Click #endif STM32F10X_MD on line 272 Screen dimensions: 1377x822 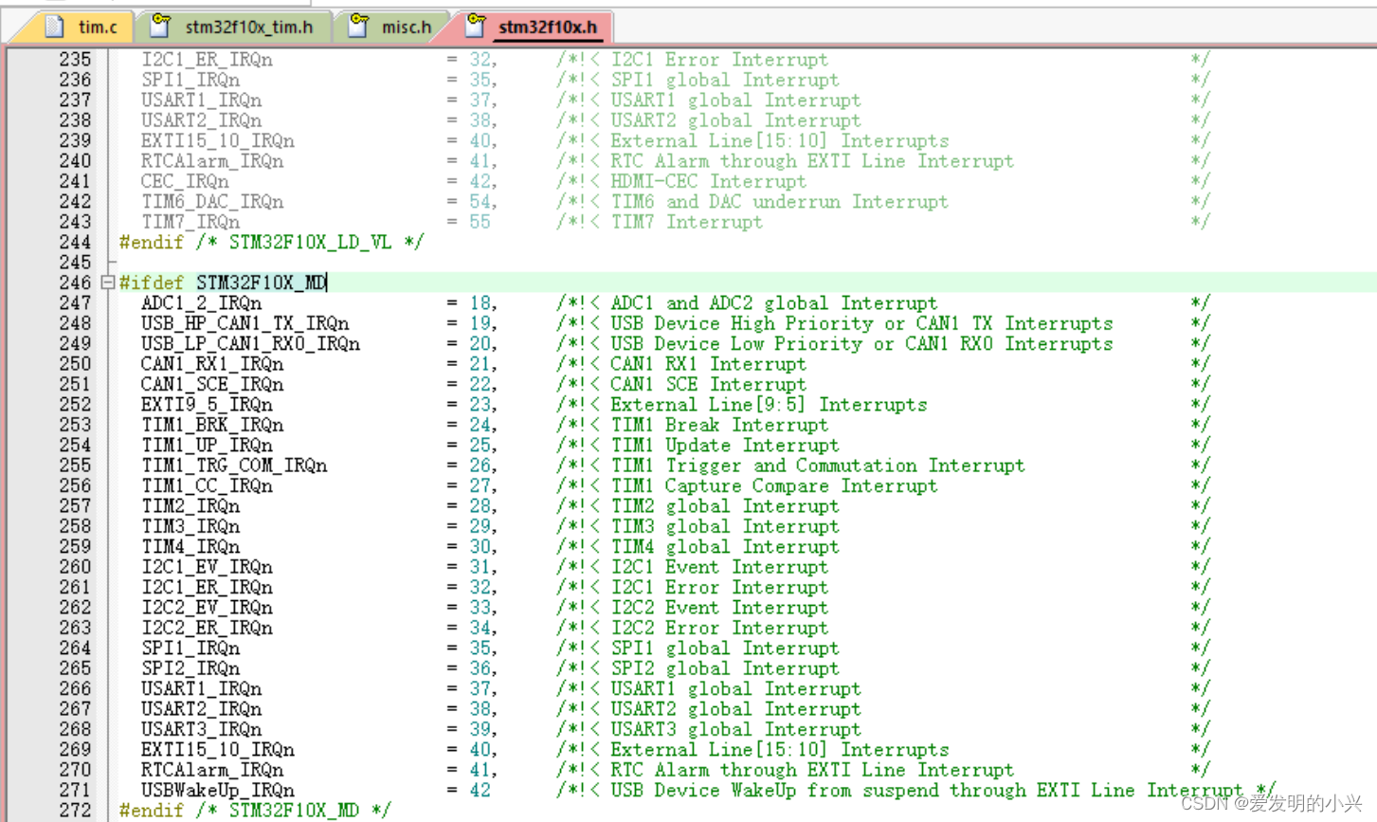click(x=255, y=811)
